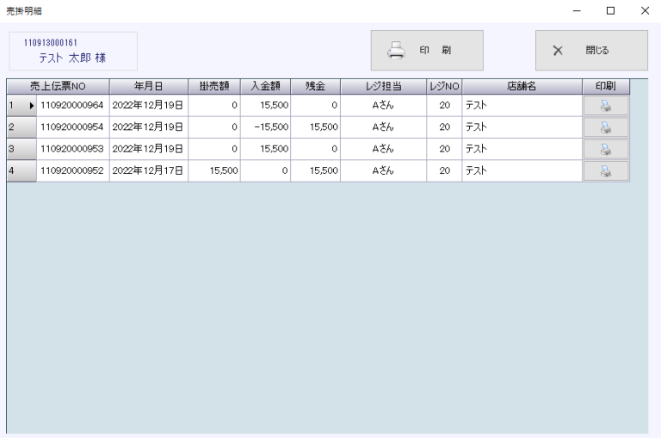Click レジNO 20 in row 110920000953

click(x=444, y=149)
